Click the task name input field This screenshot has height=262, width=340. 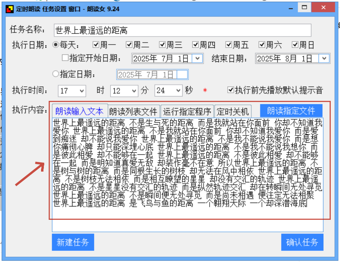point(181,30)
